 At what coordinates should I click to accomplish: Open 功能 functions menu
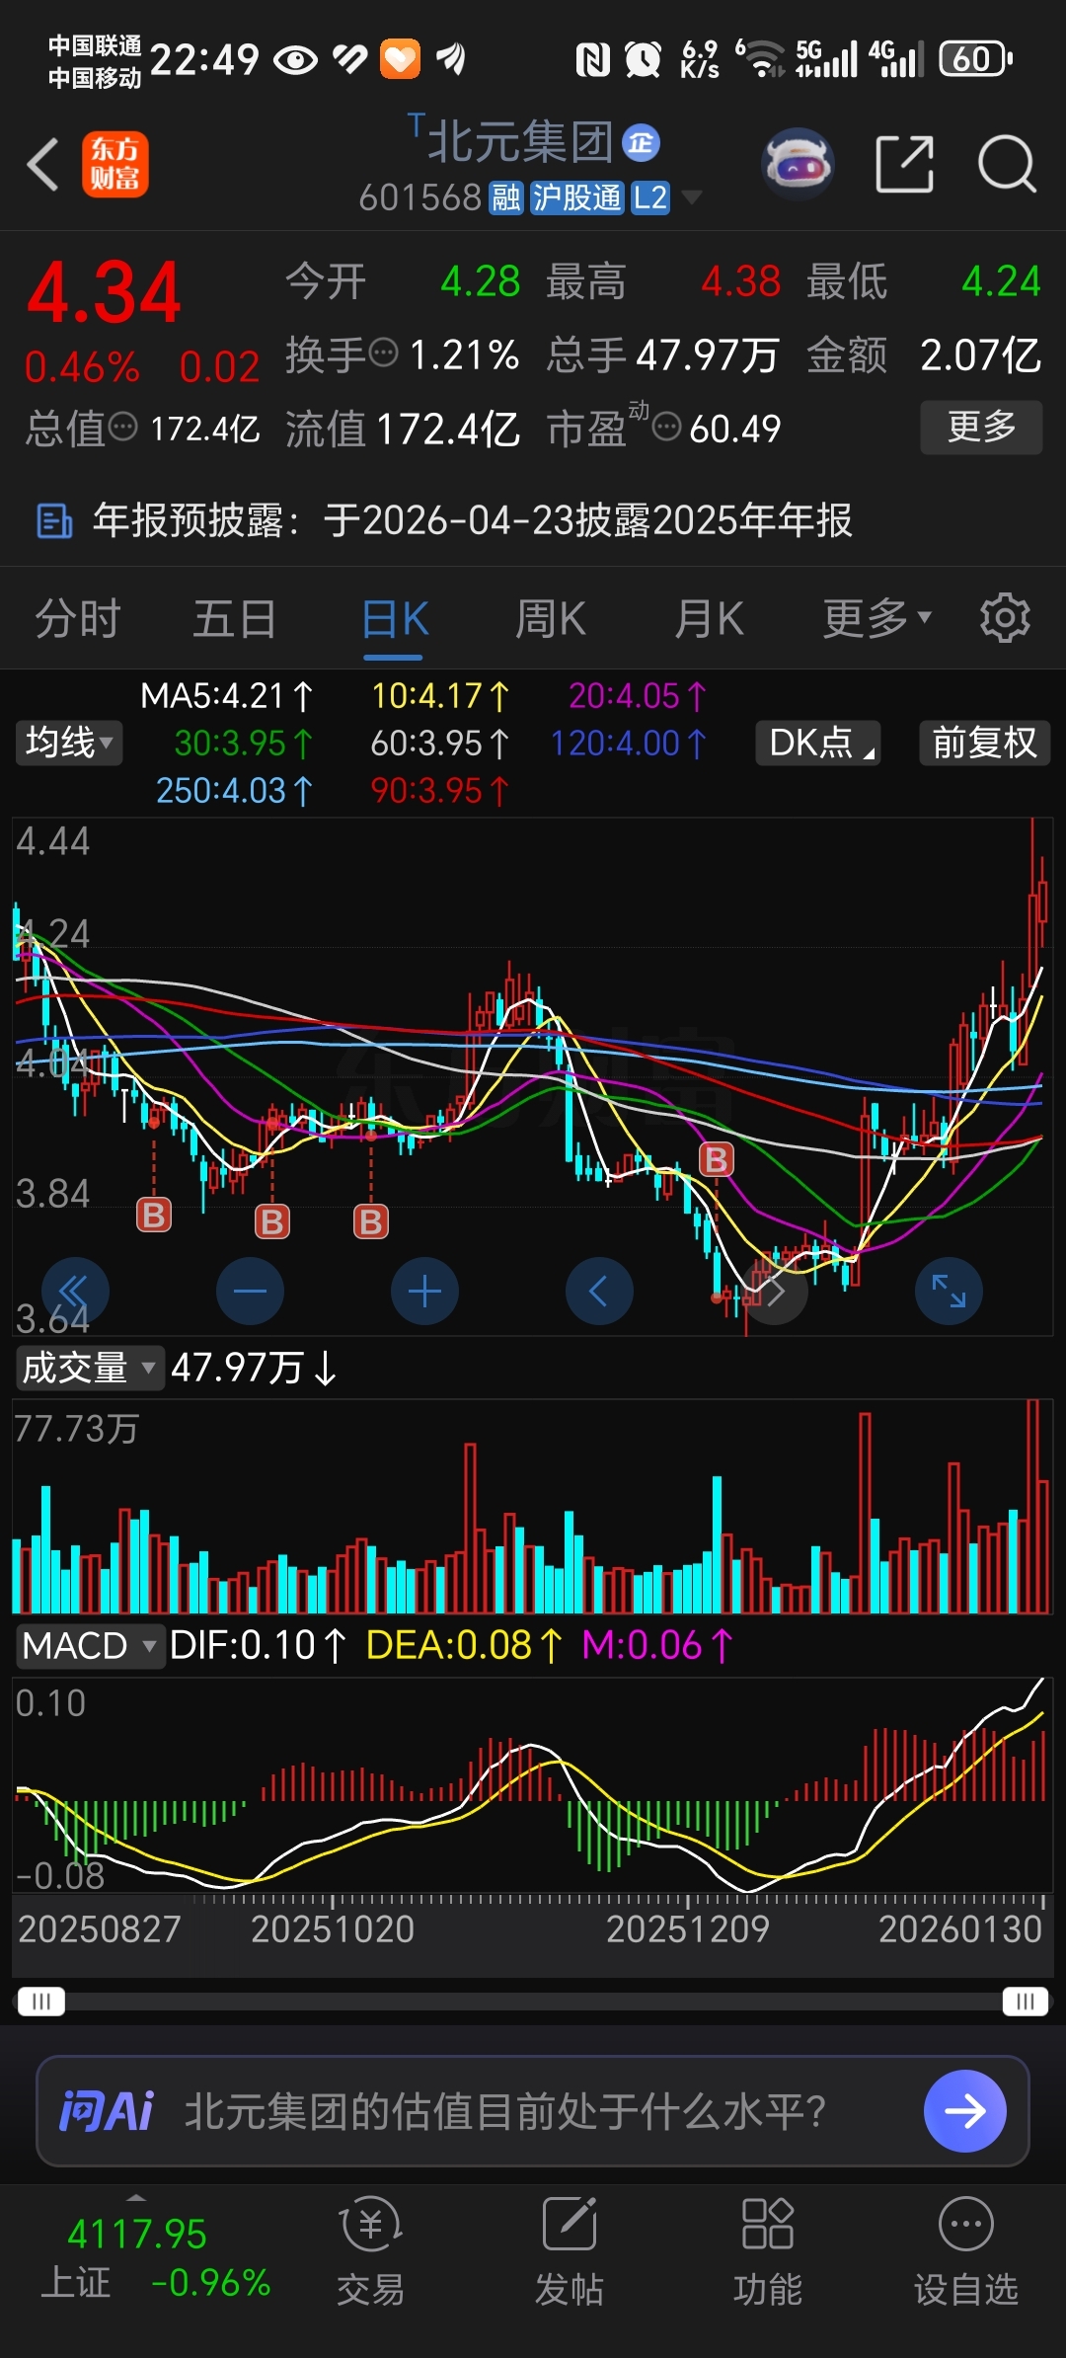(768, 2251)
